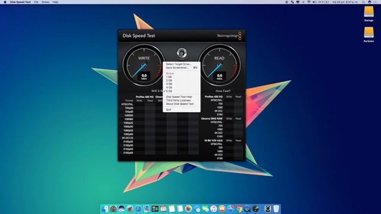
Task: Click the gear settings button between gauges
Action: tap(182, 53)
